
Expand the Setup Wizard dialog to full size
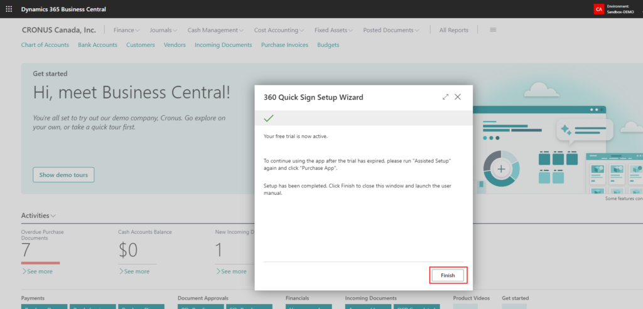pyautogui.click(x=445, y=97)
